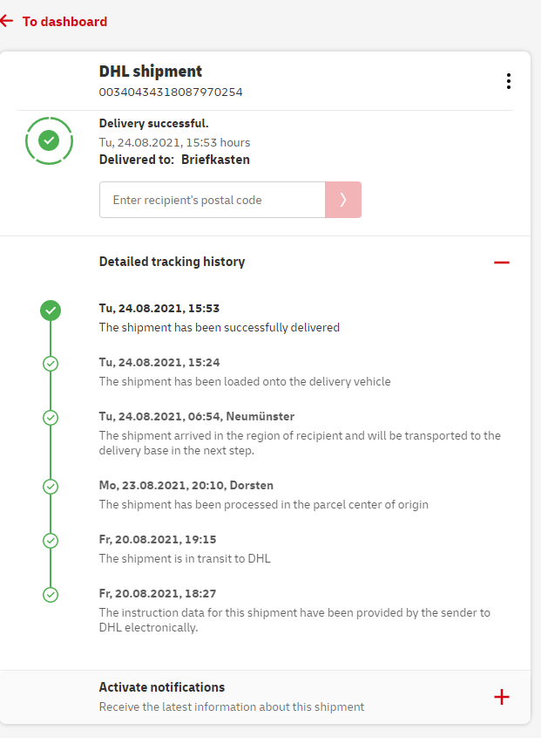Screen dimensions: 541x744
Task: Click the large green delivery success icon
Action: click(49, 140)
